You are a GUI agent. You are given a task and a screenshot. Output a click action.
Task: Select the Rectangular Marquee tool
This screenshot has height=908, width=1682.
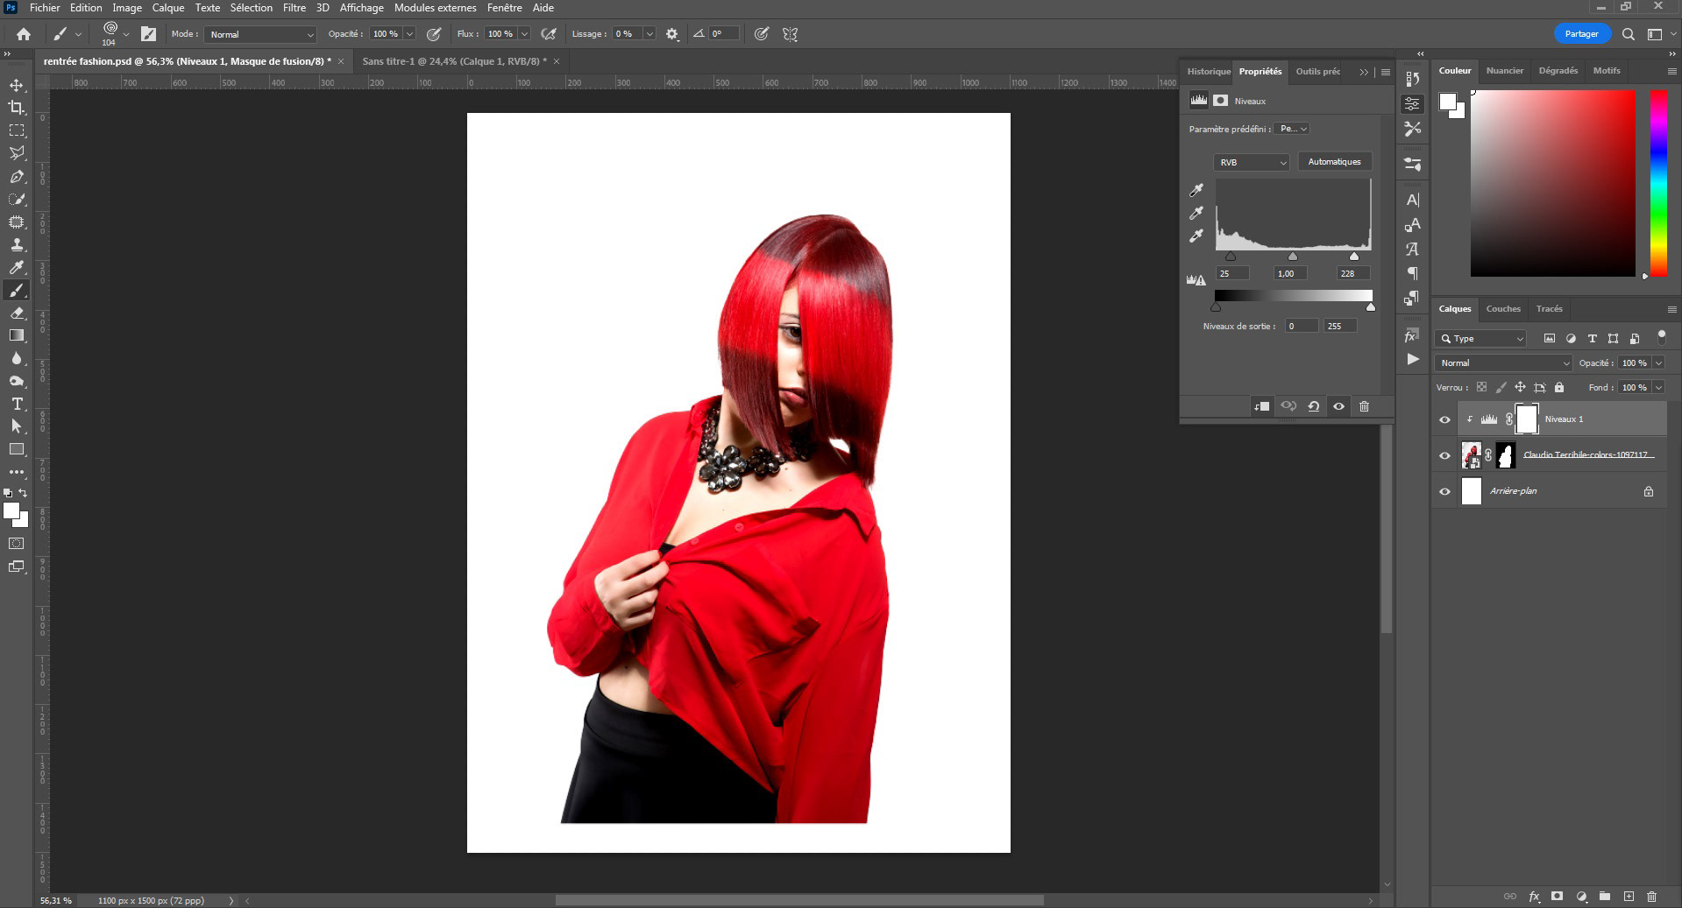pos(17,130)
